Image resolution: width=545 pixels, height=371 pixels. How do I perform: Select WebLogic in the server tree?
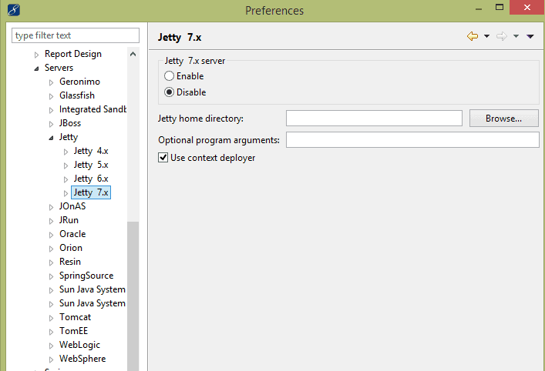[x=79, y=345]
